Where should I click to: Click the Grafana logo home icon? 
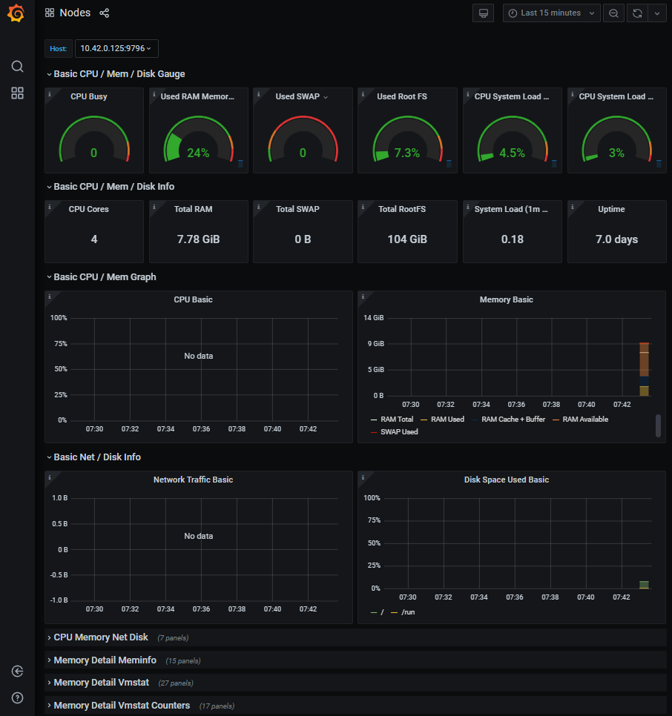16,13
